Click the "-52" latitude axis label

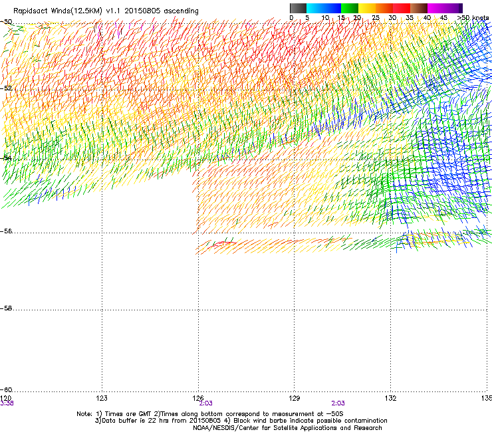pos(6,88)
